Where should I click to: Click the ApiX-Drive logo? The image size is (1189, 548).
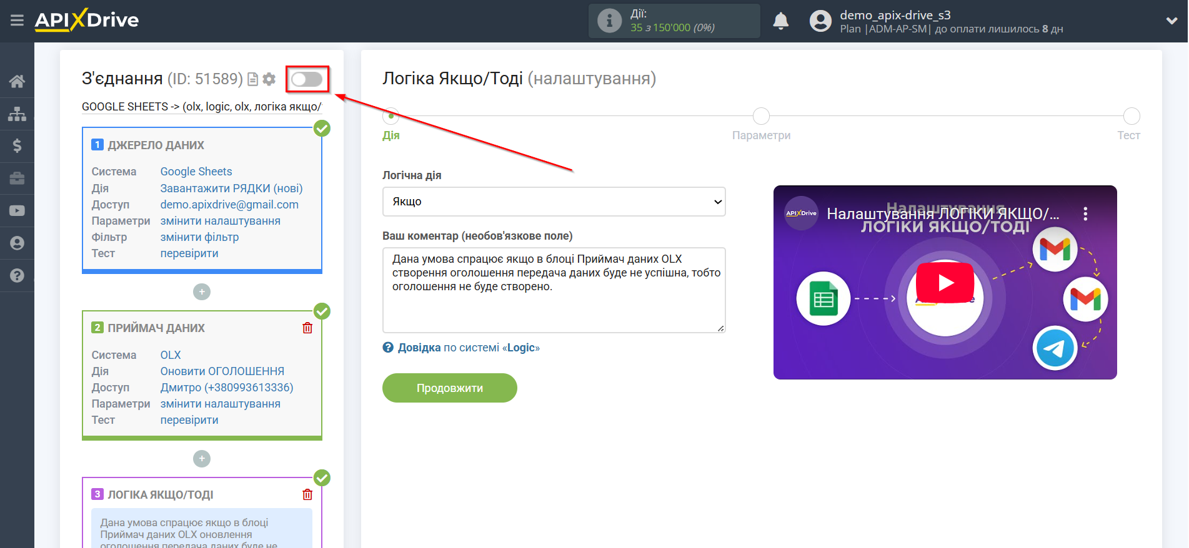click(87, 20)
